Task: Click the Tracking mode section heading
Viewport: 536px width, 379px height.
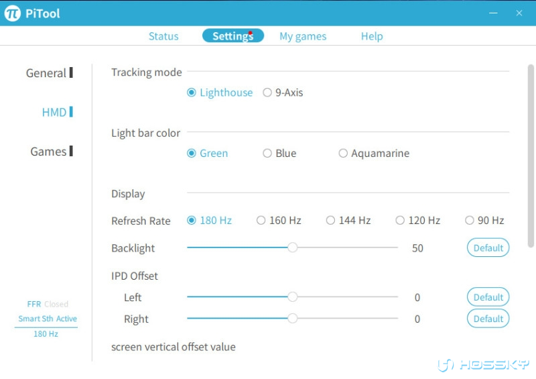Action: pos(146,72)
